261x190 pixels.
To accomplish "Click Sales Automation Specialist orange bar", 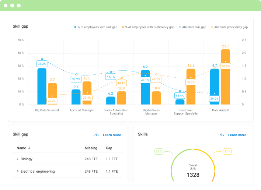I will coord(122,98).
